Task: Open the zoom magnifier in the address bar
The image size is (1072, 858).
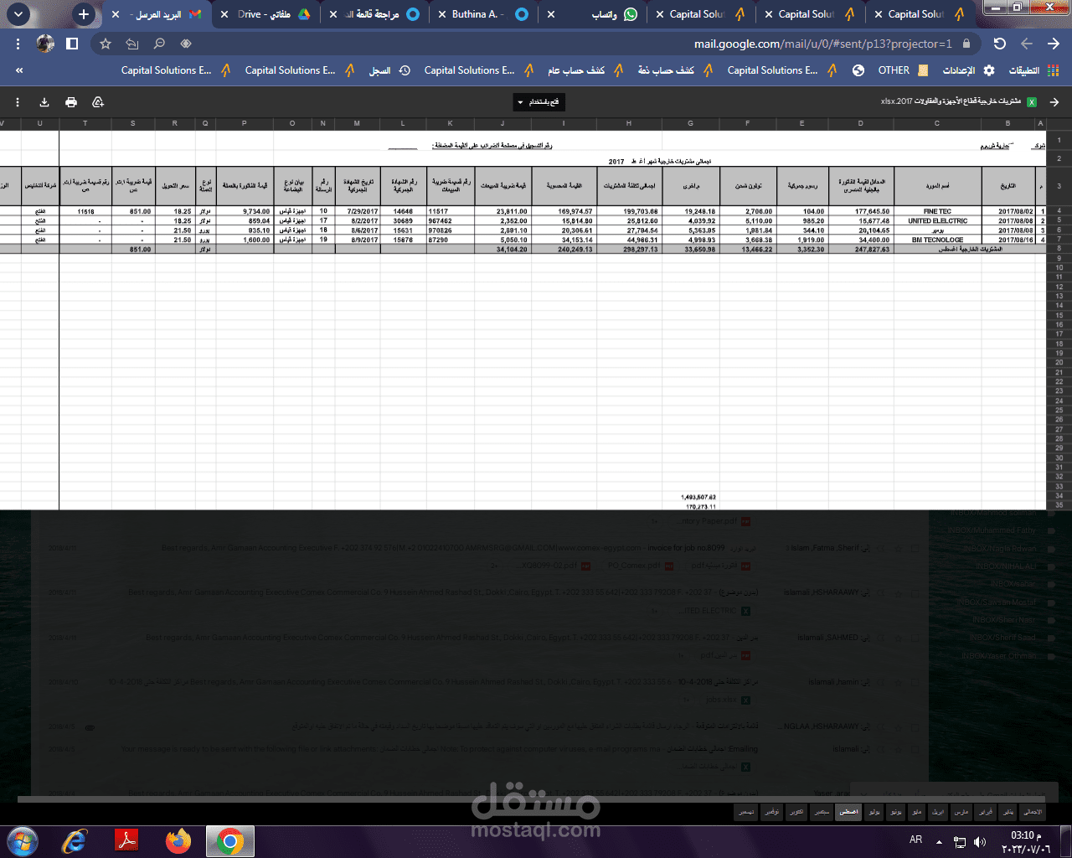Action: 159,44
